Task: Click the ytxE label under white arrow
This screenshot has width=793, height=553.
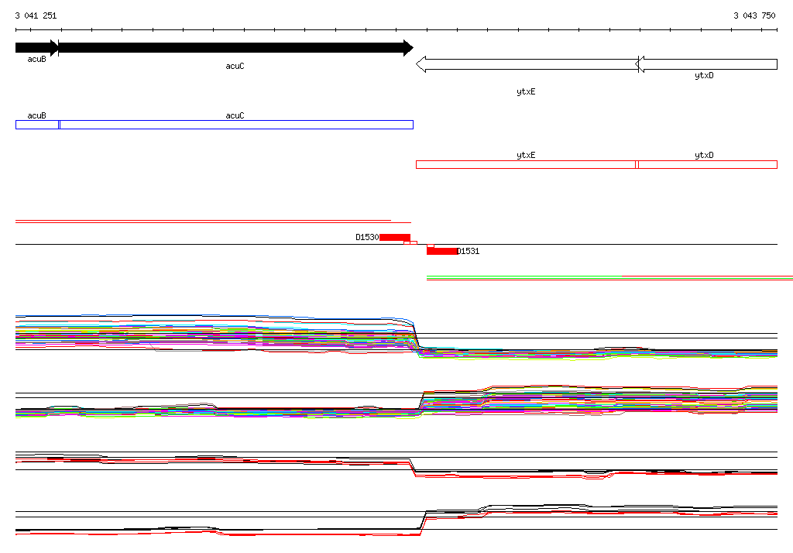Action: point(526,91)
